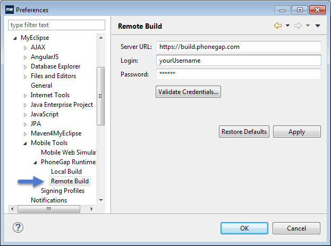Image resolution: width=331 pixels, height=246 pixels.
Task: Expand the JavaScript tree node
Action: pyautogui.click(x=25, y=115)
